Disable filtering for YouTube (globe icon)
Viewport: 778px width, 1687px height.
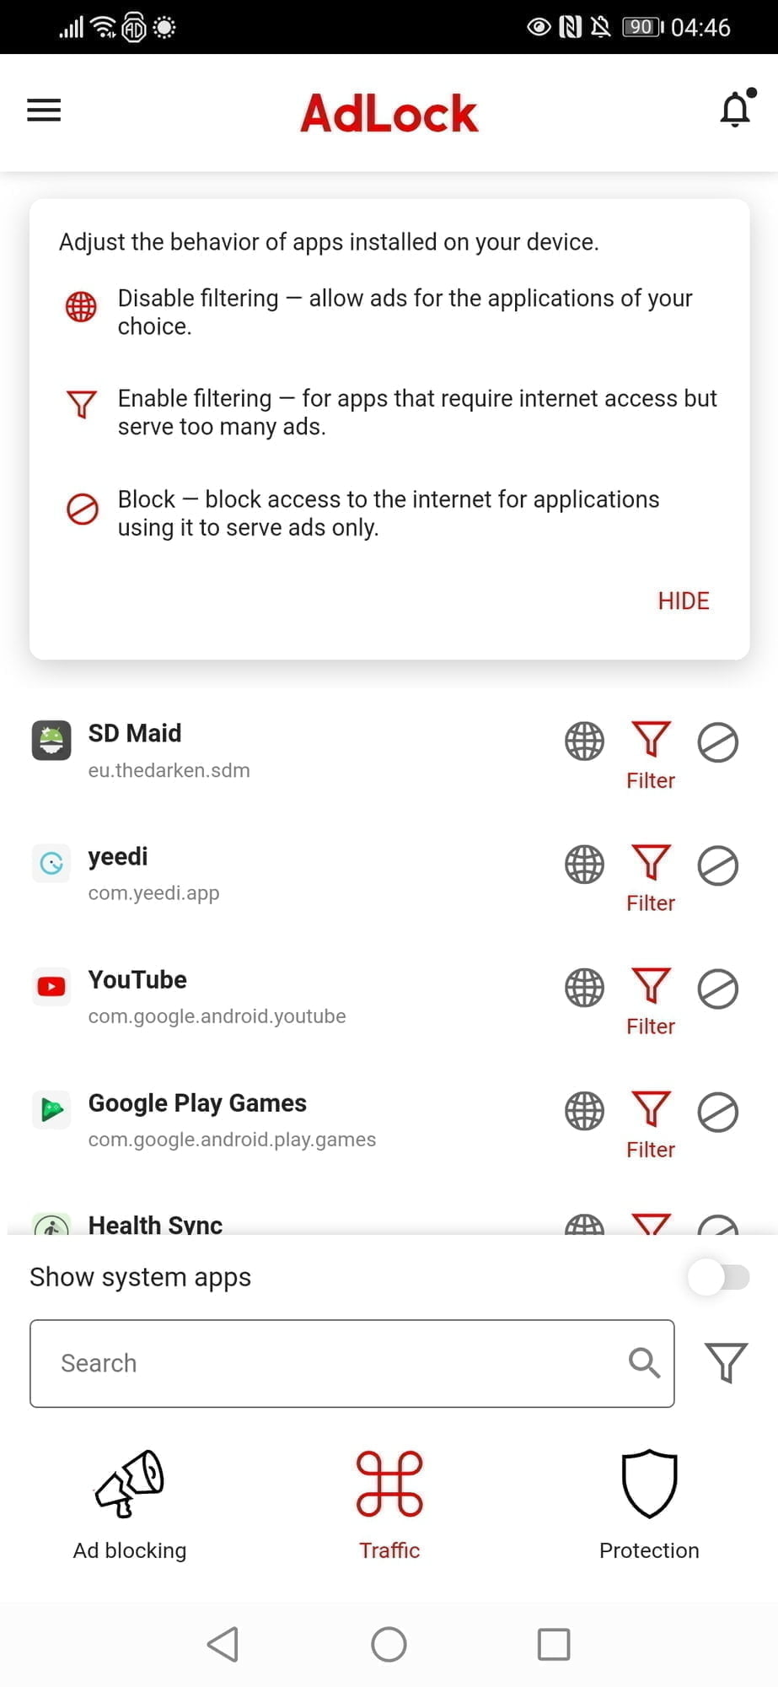pyautogui.click(x=584, y=988)
